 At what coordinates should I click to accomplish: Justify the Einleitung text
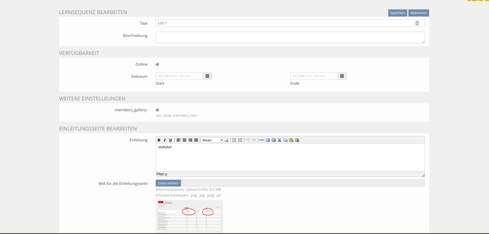click(x=196, y=140)
